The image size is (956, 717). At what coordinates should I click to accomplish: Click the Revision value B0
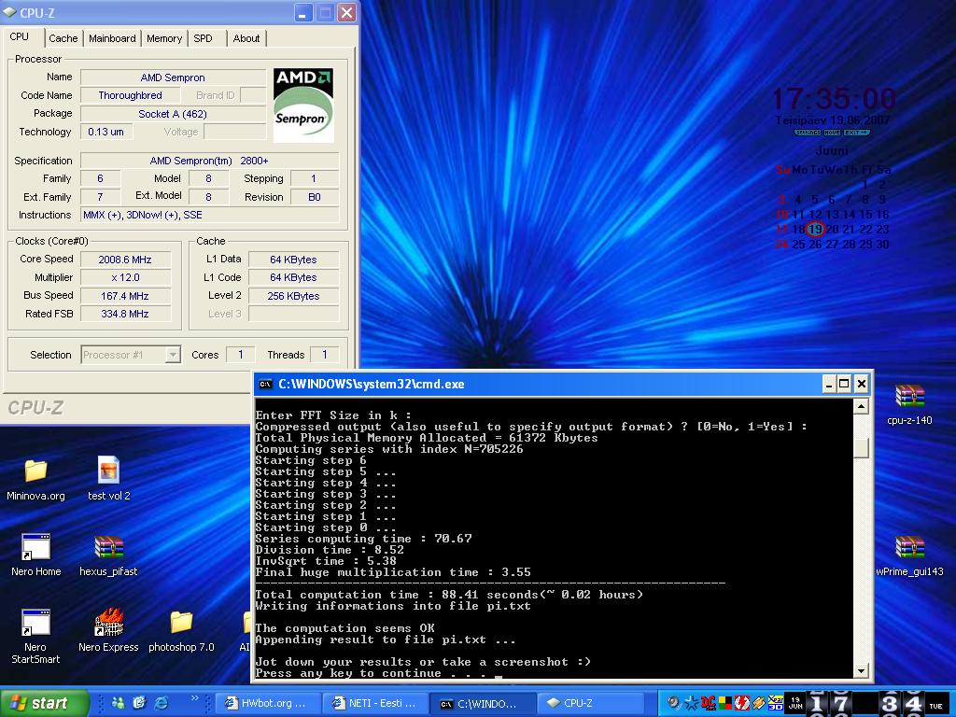tap(315, 197)
